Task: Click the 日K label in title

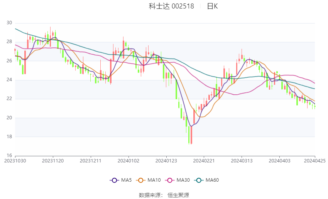Action: 212,6
